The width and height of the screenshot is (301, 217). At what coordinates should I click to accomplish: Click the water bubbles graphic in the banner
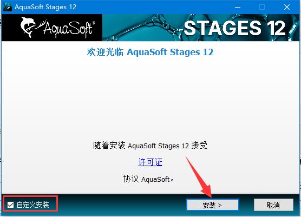coord(143,28)
